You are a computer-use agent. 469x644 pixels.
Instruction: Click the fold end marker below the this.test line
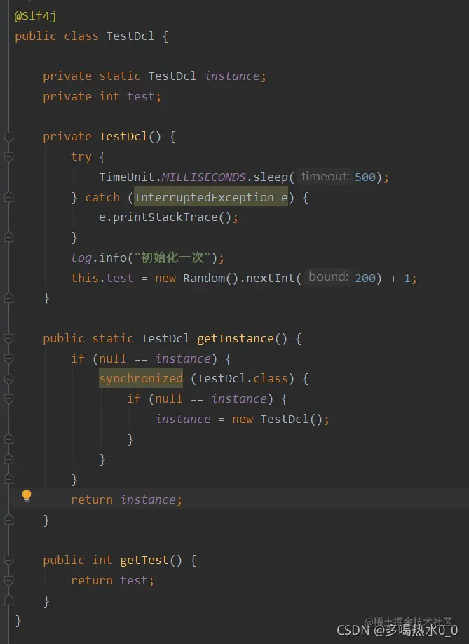(x=8, y=297)
